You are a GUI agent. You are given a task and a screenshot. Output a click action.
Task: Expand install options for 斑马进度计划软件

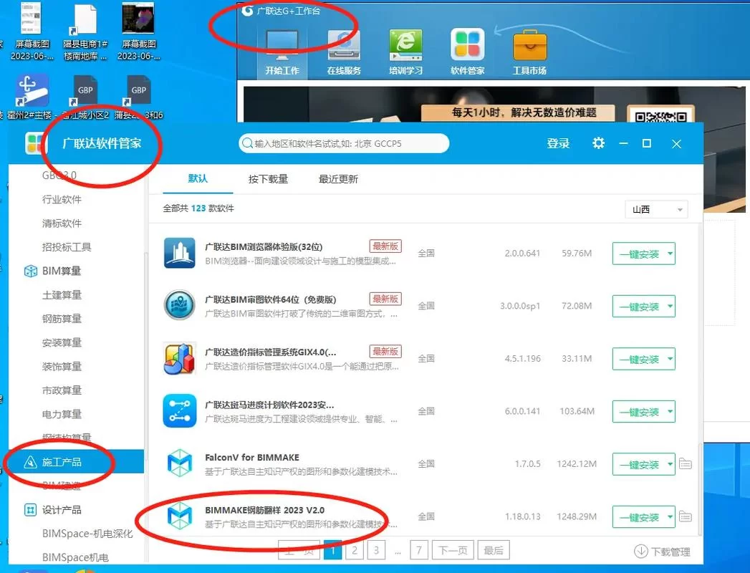tap(670, 411)
